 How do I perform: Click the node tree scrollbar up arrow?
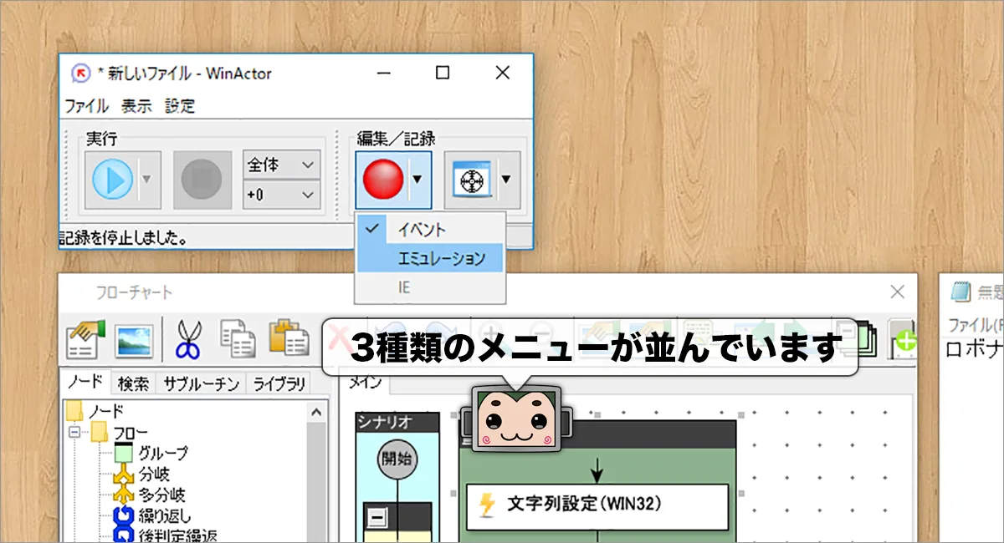pos(316,410)
